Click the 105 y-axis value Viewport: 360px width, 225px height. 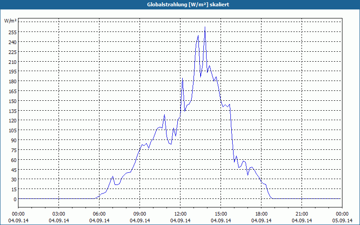[x=12, y=130]
